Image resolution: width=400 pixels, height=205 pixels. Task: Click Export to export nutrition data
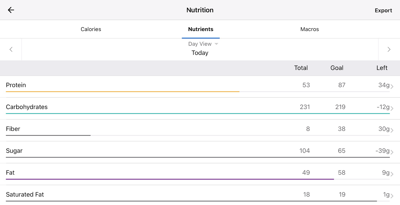click(383, 10)
